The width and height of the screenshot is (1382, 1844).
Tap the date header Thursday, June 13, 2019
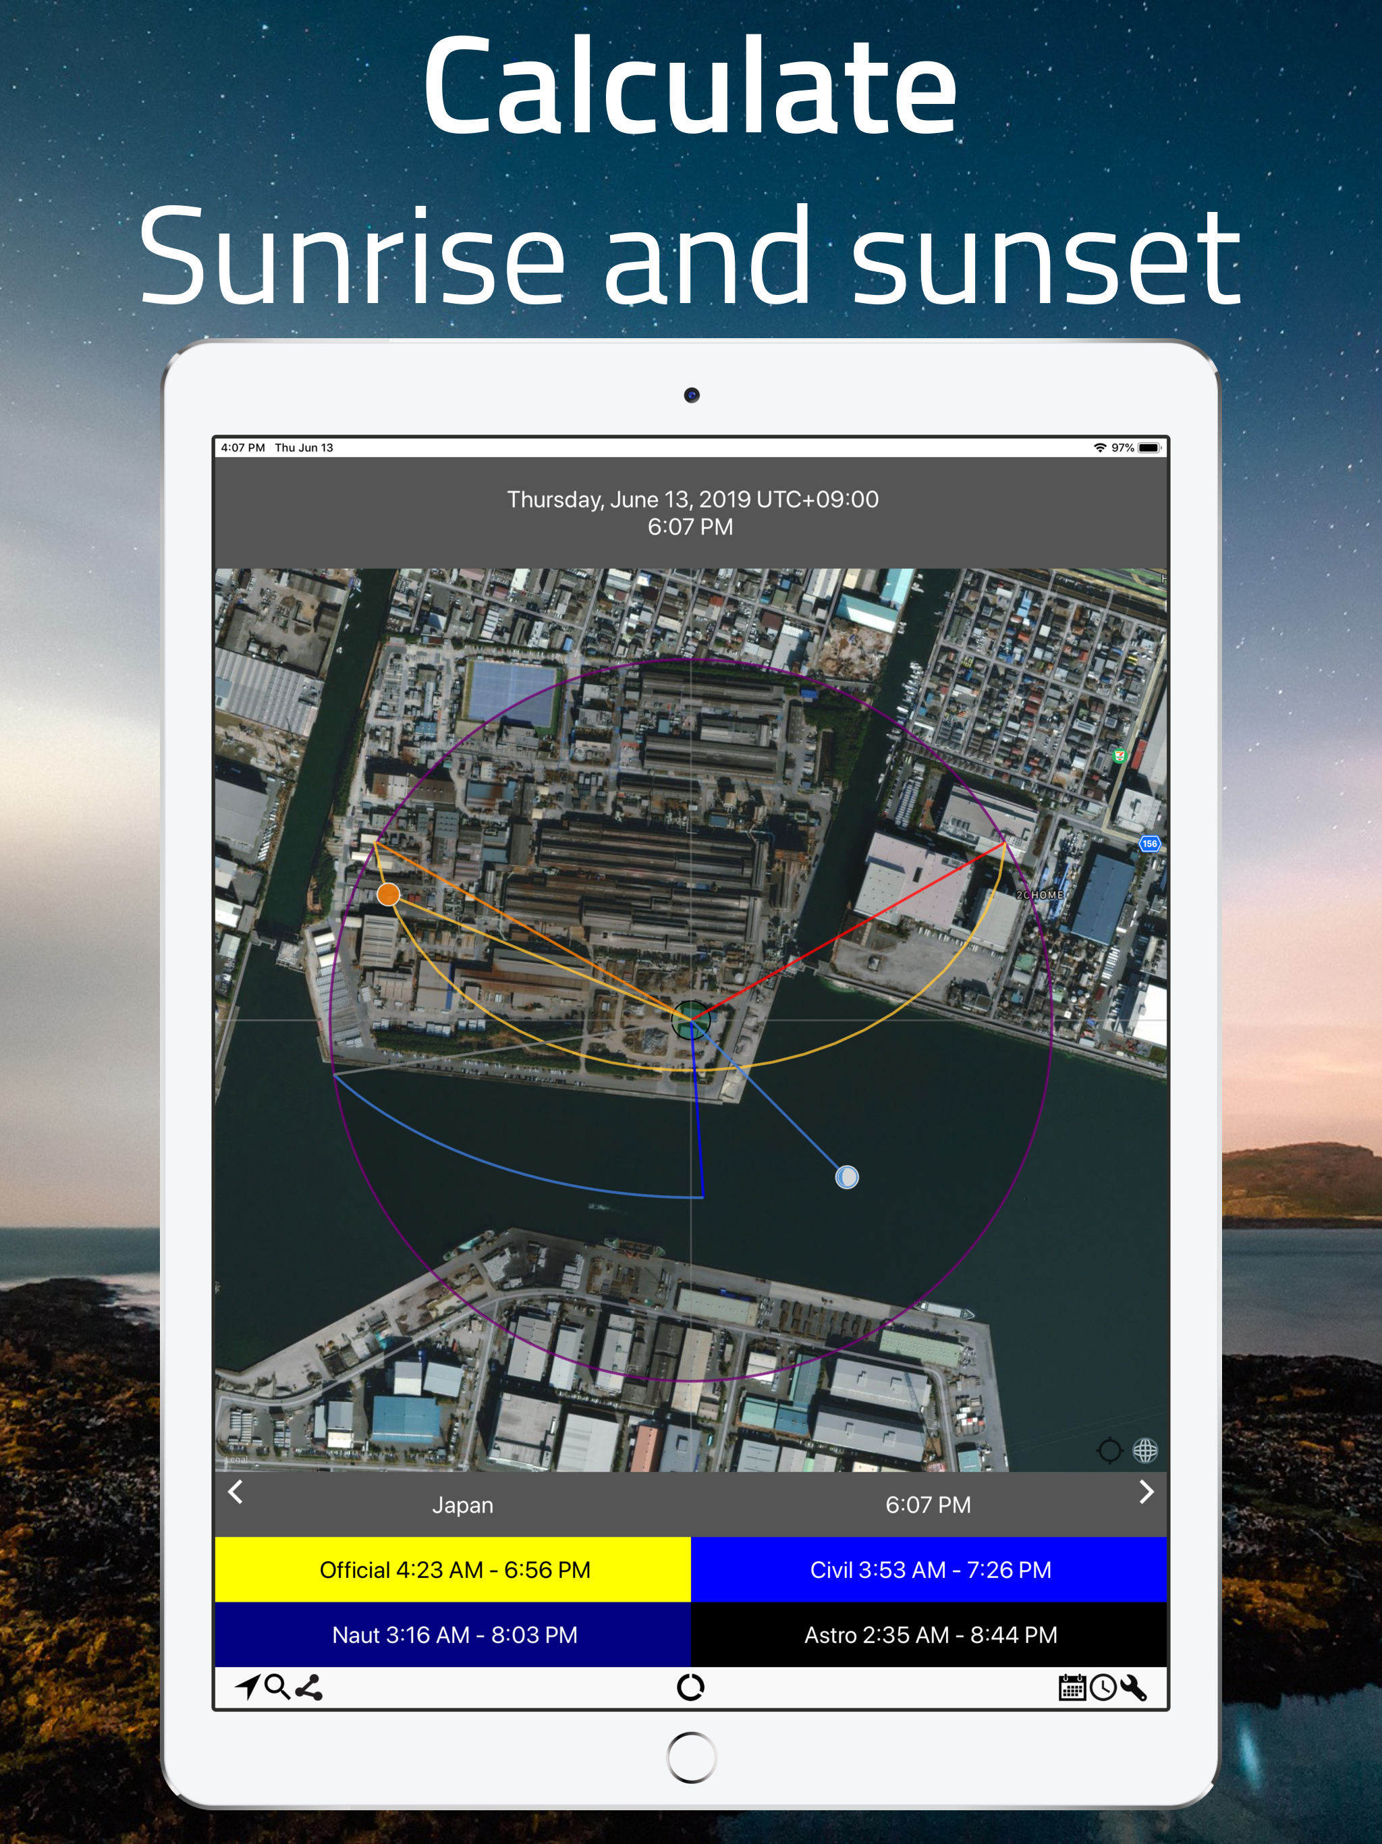pyautogui.click(x=692, y=499)
